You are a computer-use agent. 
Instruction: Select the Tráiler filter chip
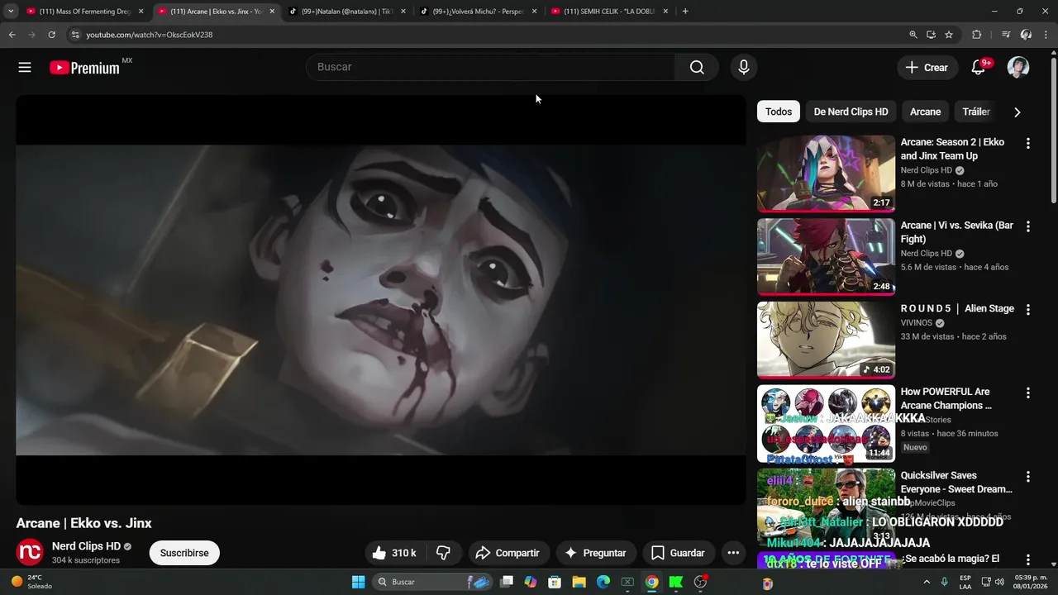pyautogui.click(x=976, y=112)
